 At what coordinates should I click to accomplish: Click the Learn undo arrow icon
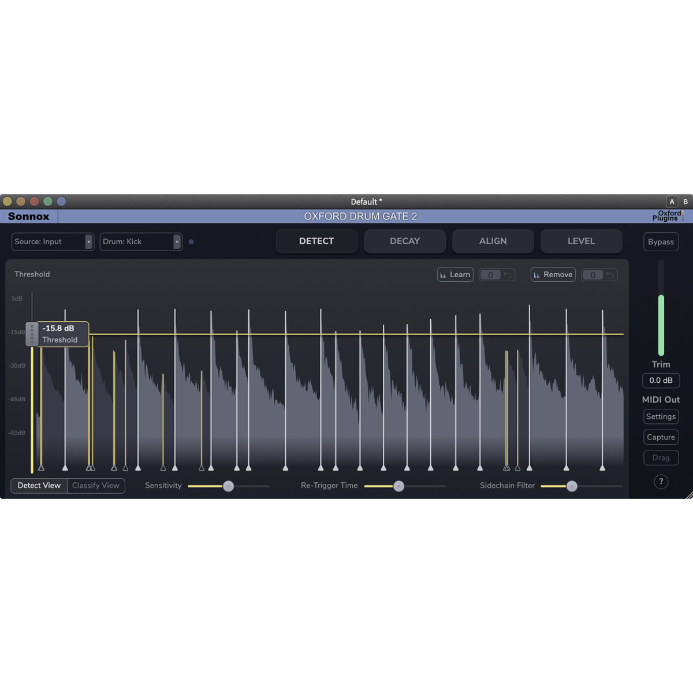click(x=508, y=275)
